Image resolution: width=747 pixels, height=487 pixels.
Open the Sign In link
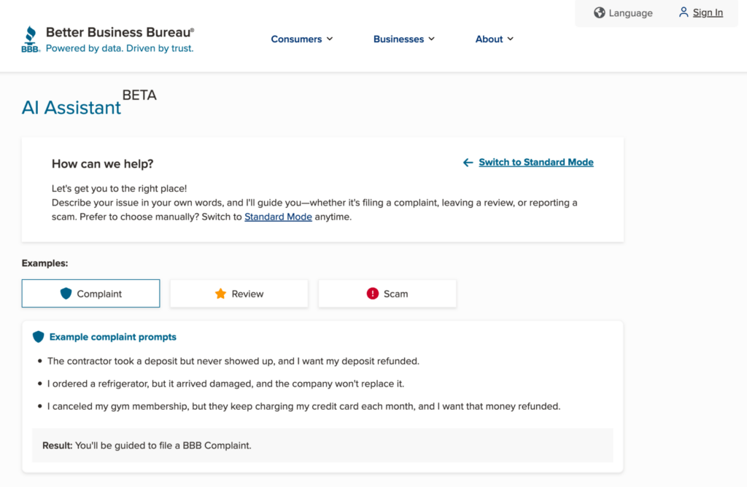click(x=708, y=12)
